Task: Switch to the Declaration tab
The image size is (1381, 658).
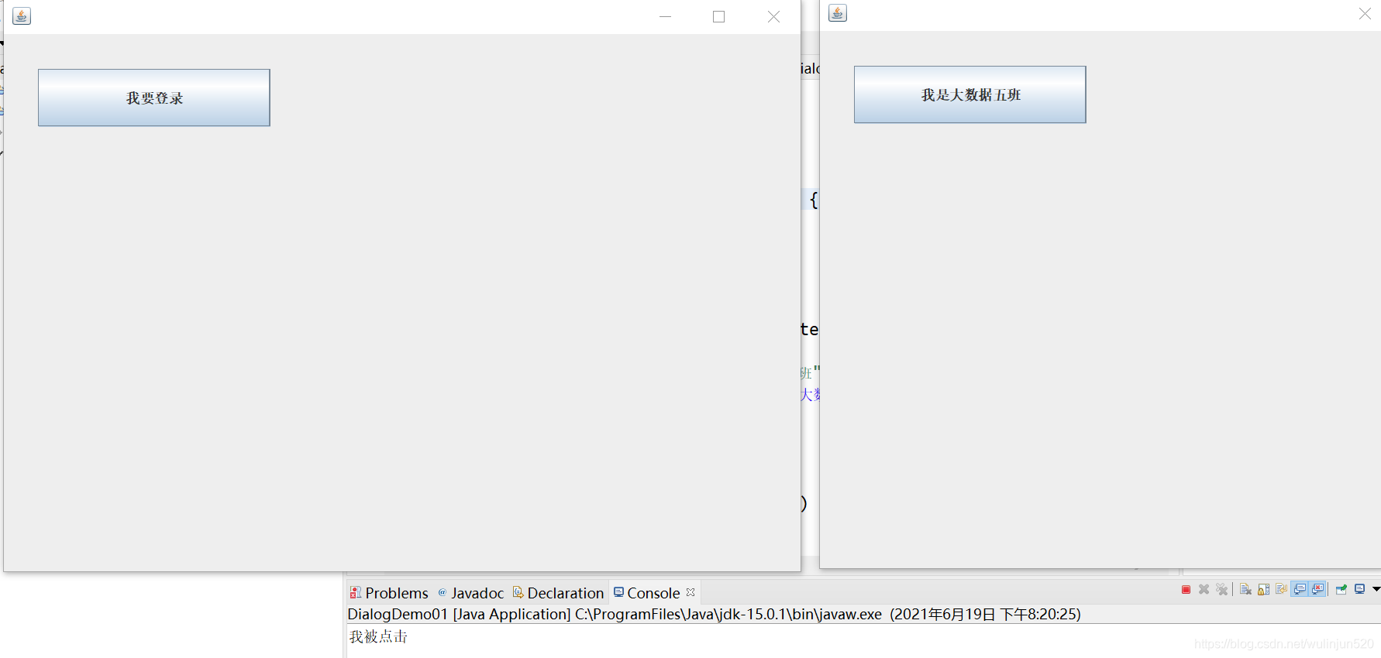Action: pos(558,593)
